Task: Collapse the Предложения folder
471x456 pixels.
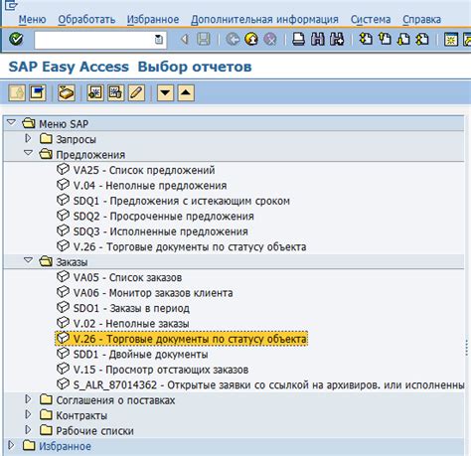Action: click(29, 153)
